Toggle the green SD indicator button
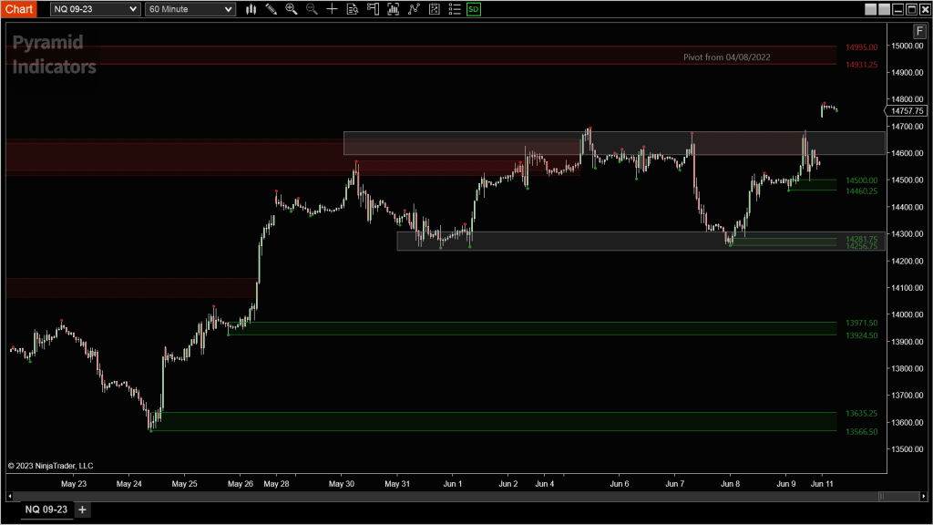 tap(474, 9)
